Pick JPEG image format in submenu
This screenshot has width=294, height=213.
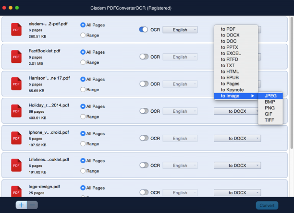(x=270, y=96)
